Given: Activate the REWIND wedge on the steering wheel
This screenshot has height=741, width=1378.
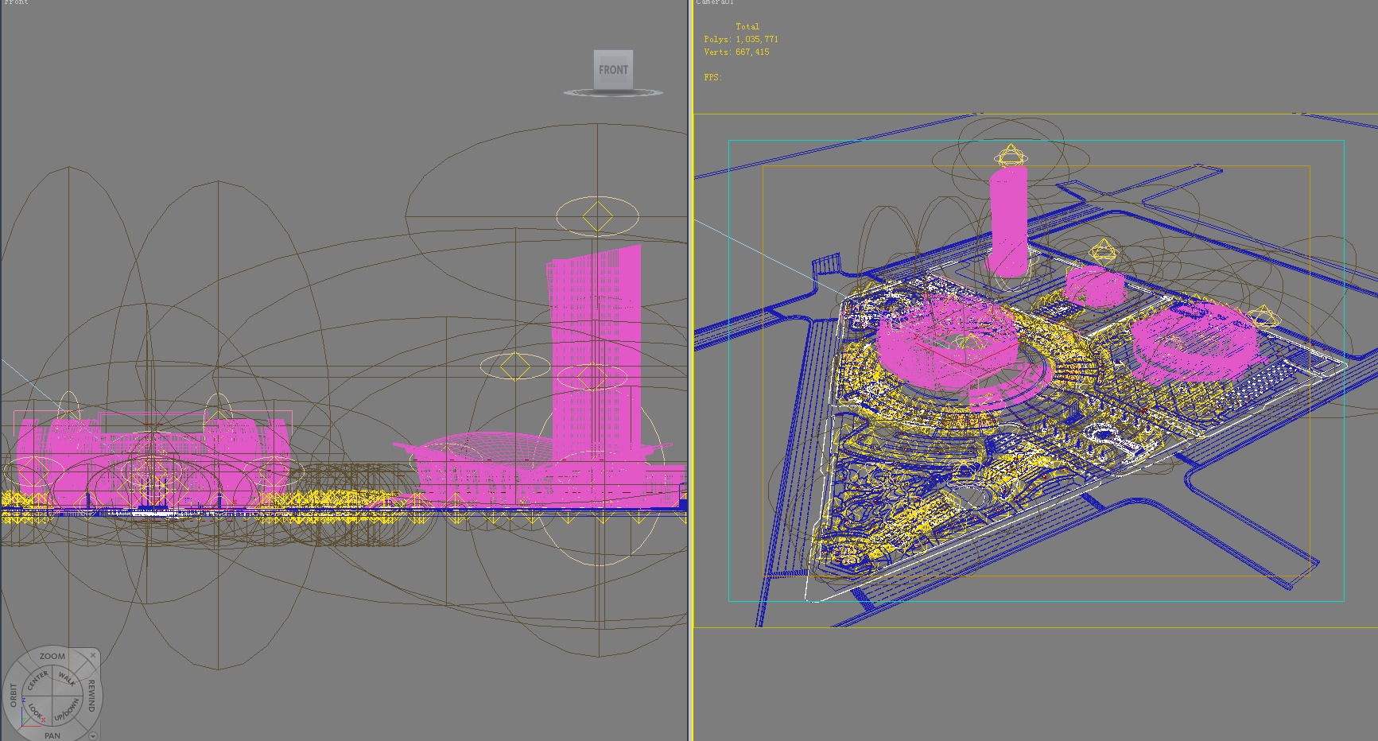Looking at the screenshot, I should [x=91, y=696].
